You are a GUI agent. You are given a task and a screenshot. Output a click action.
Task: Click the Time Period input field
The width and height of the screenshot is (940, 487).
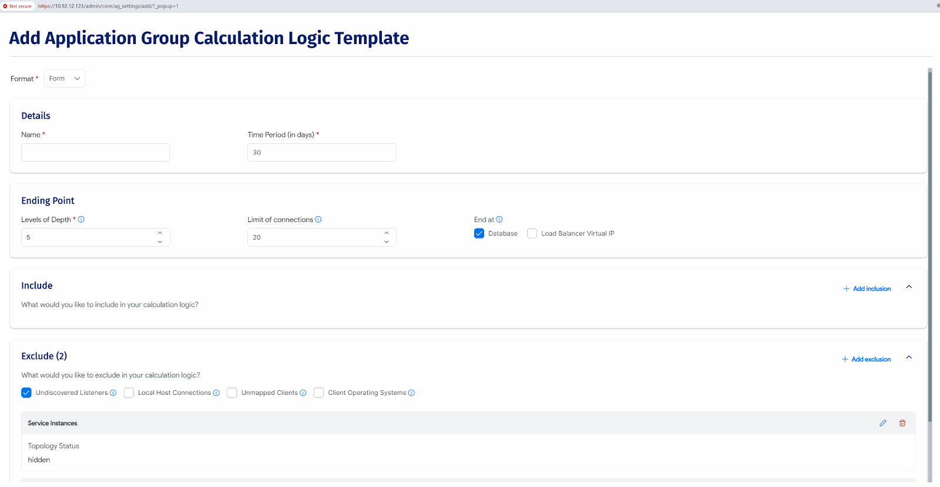[321, 152]
